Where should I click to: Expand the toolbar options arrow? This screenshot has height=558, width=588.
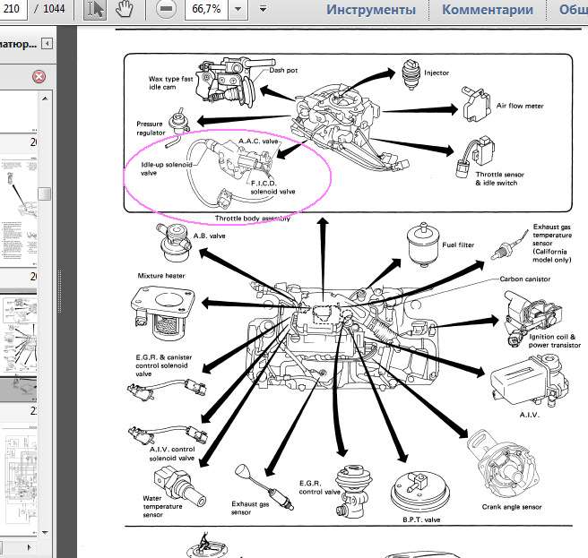(x=264, y=9)
